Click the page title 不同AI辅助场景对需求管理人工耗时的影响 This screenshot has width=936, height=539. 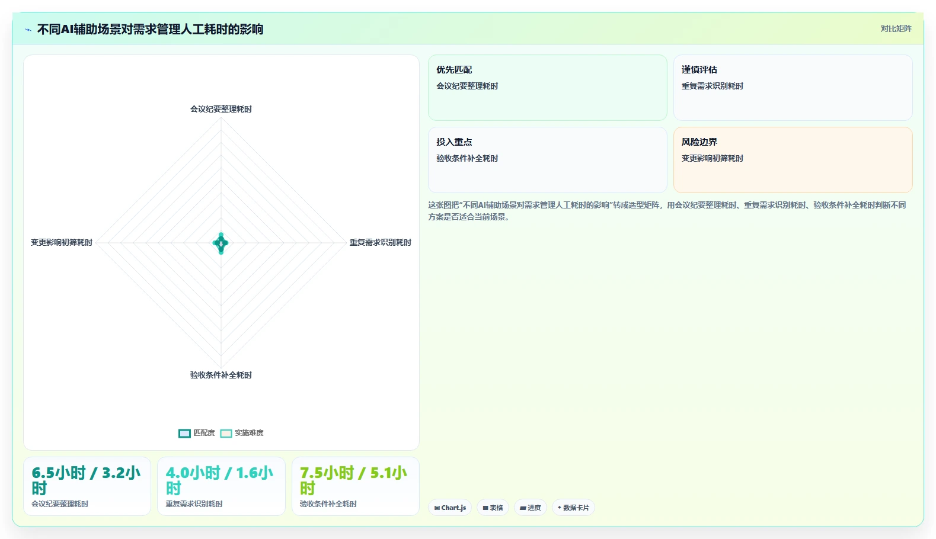[x=151, y=29]
